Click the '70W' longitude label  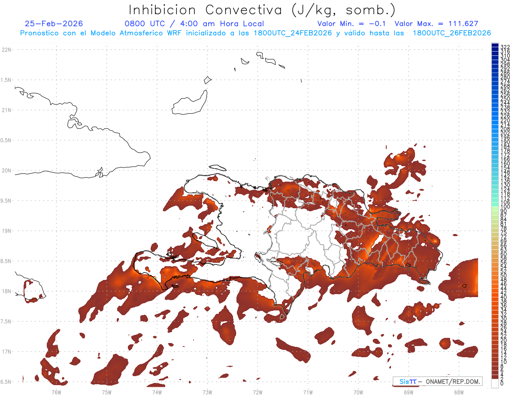coord(358,392)
